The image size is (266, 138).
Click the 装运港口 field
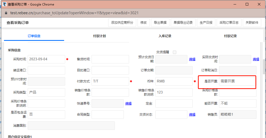(46, 70)
